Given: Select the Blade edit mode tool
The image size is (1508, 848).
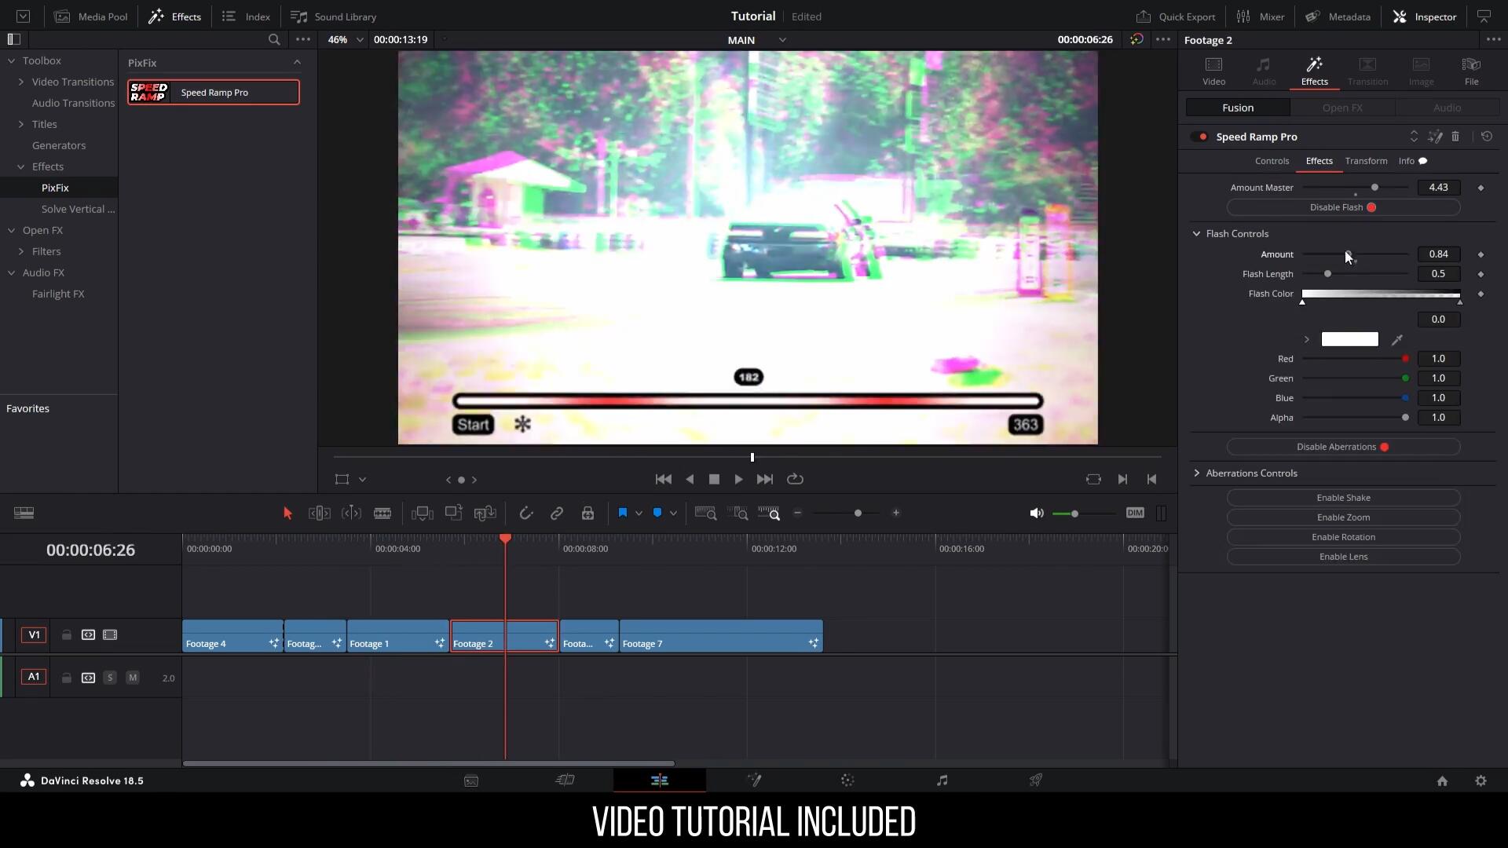Looking at the screenshot, I should point(382,514).
